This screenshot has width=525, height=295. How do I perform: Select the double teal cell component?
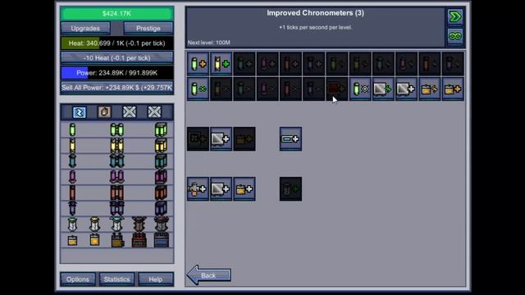(x=116, y=161)
